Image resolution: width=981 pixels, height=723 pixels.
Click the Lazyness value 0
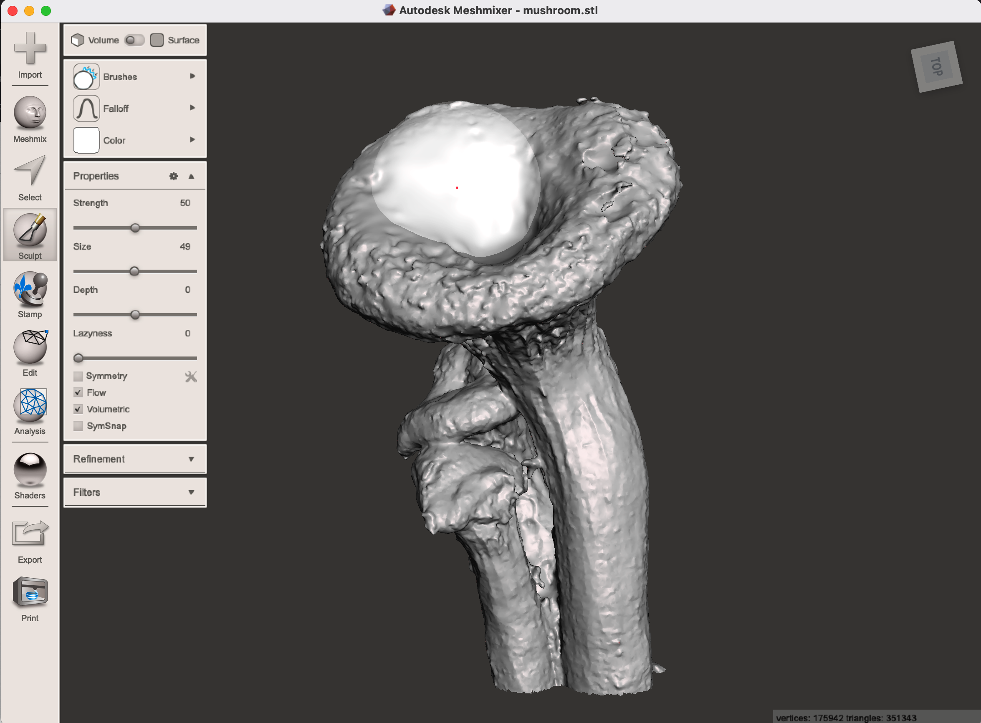tap(188, 333)
